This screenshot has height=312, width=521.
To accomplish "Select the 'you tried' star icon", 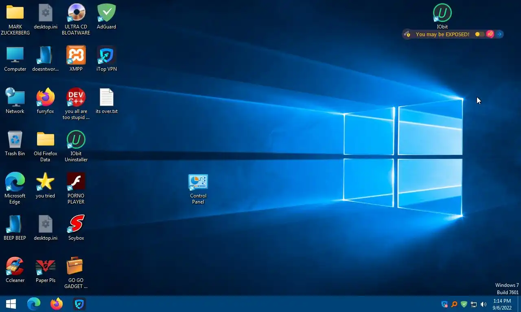I will click(x=45, y=182).
